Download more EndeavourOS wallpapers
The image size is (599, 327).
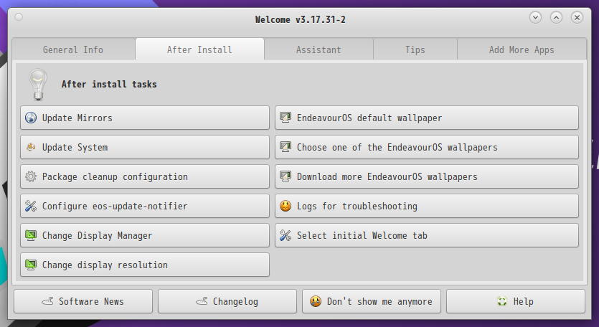[x=427, y=176]
